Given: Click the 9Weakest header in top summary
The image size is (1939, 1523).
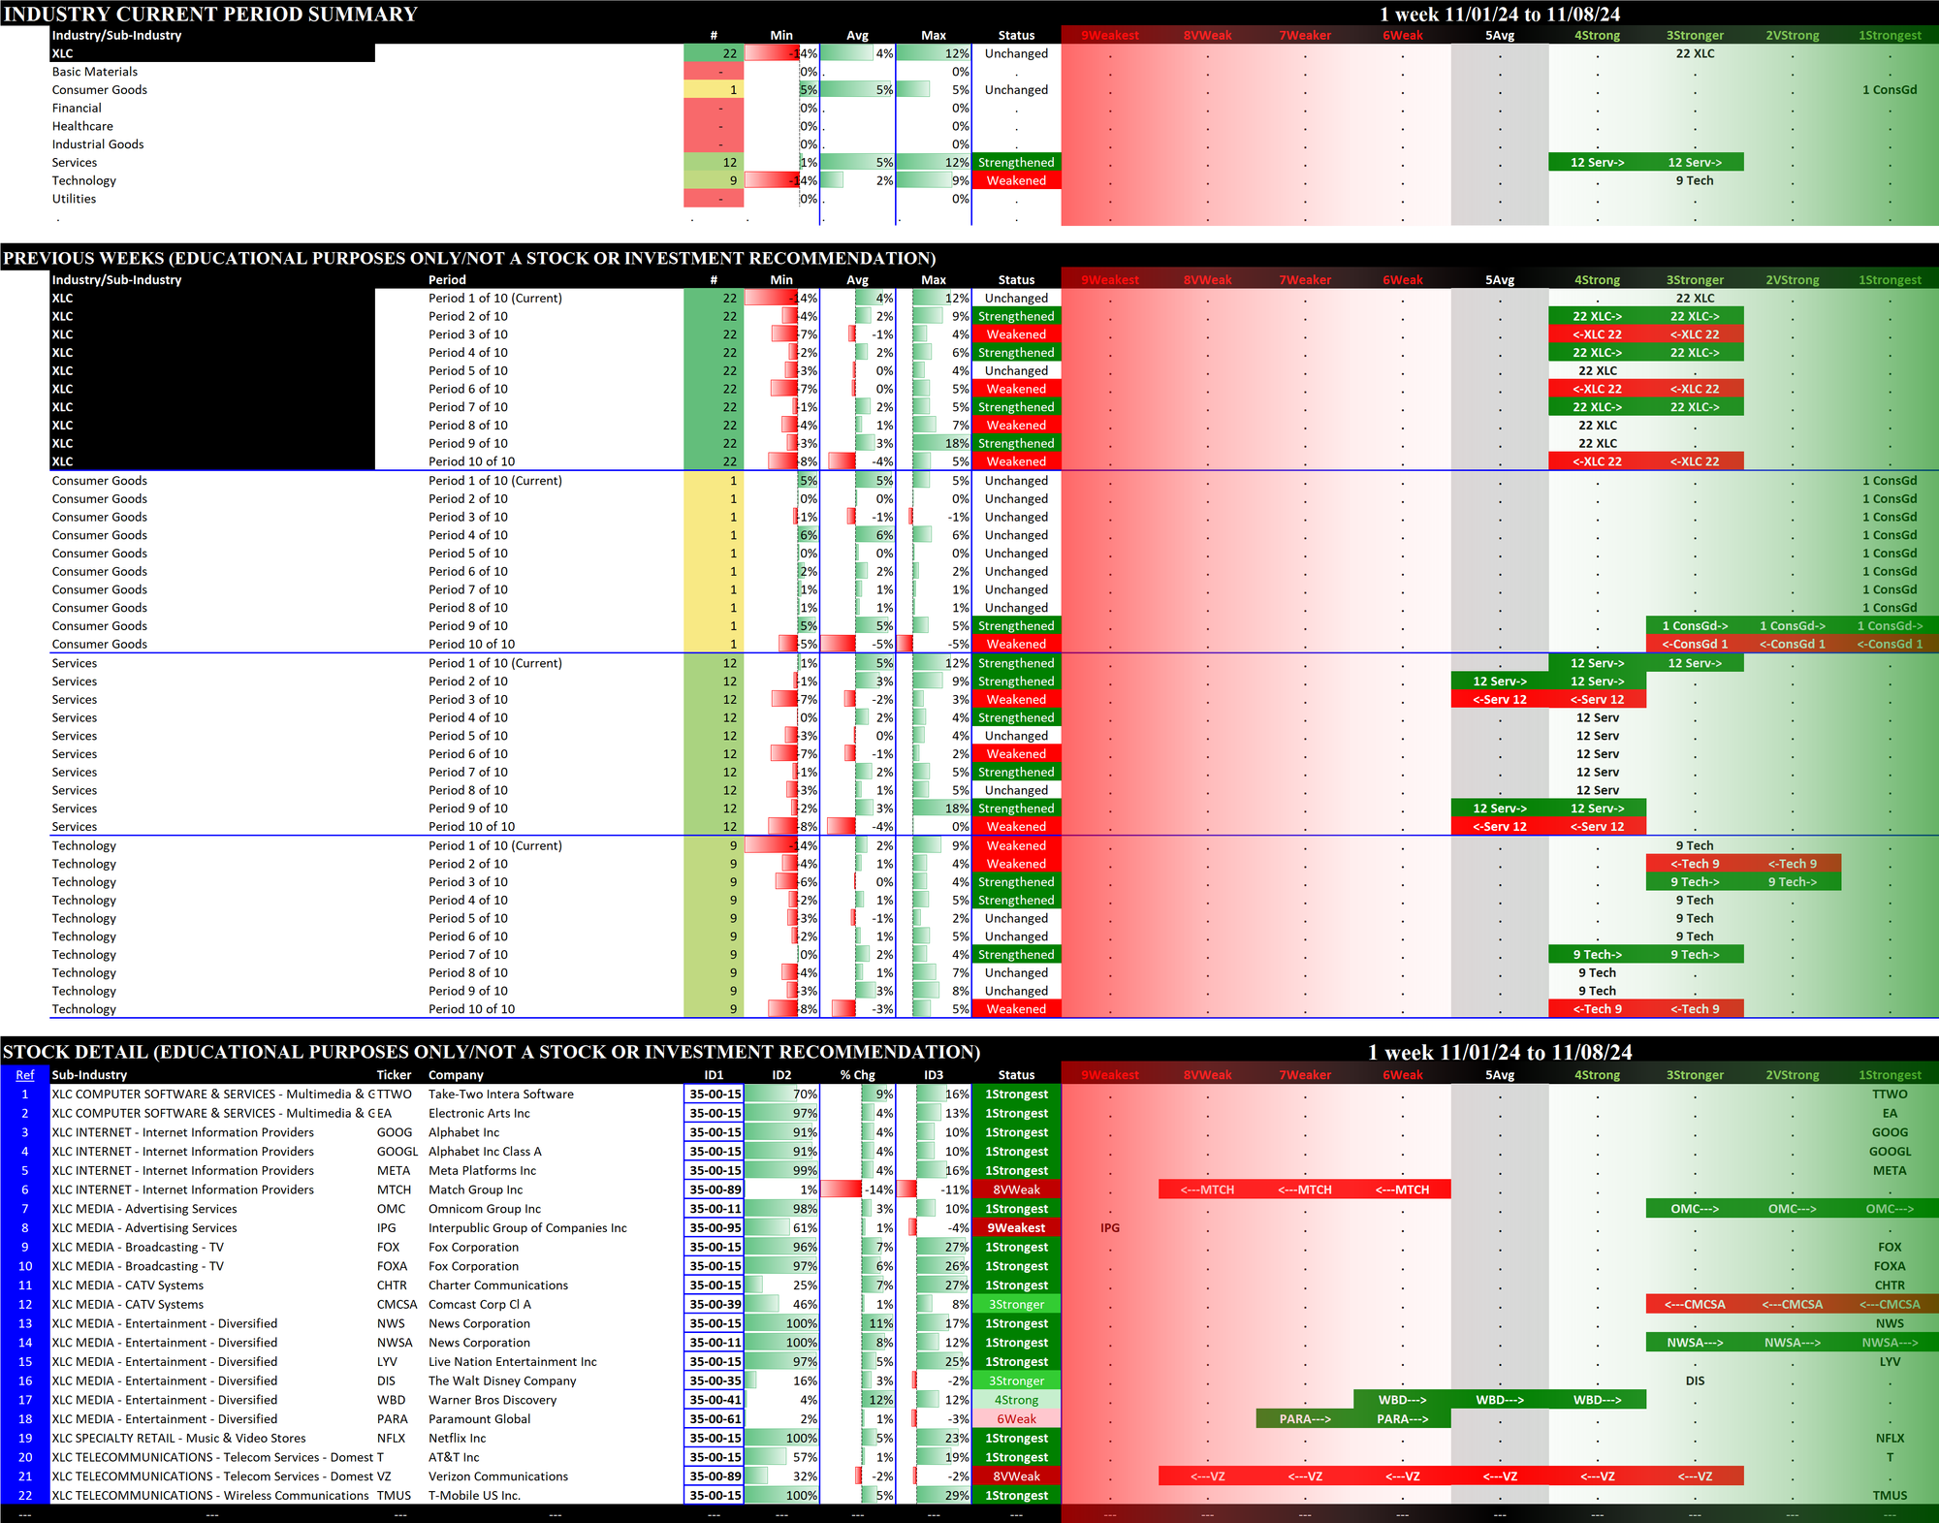Looking at the screenshot, I should click(1110, 36).
